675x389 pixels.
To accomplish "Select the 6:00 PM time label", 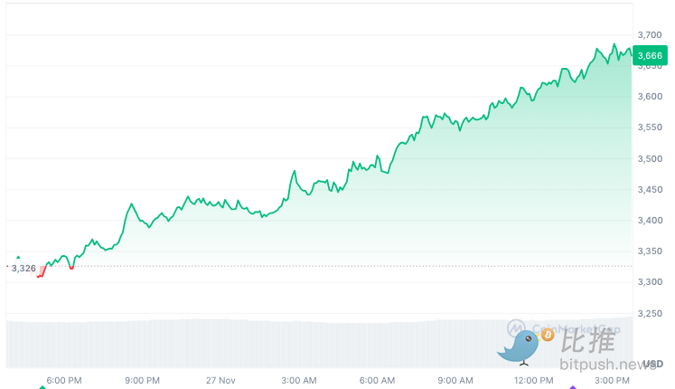I will click(x=63, y=380).
